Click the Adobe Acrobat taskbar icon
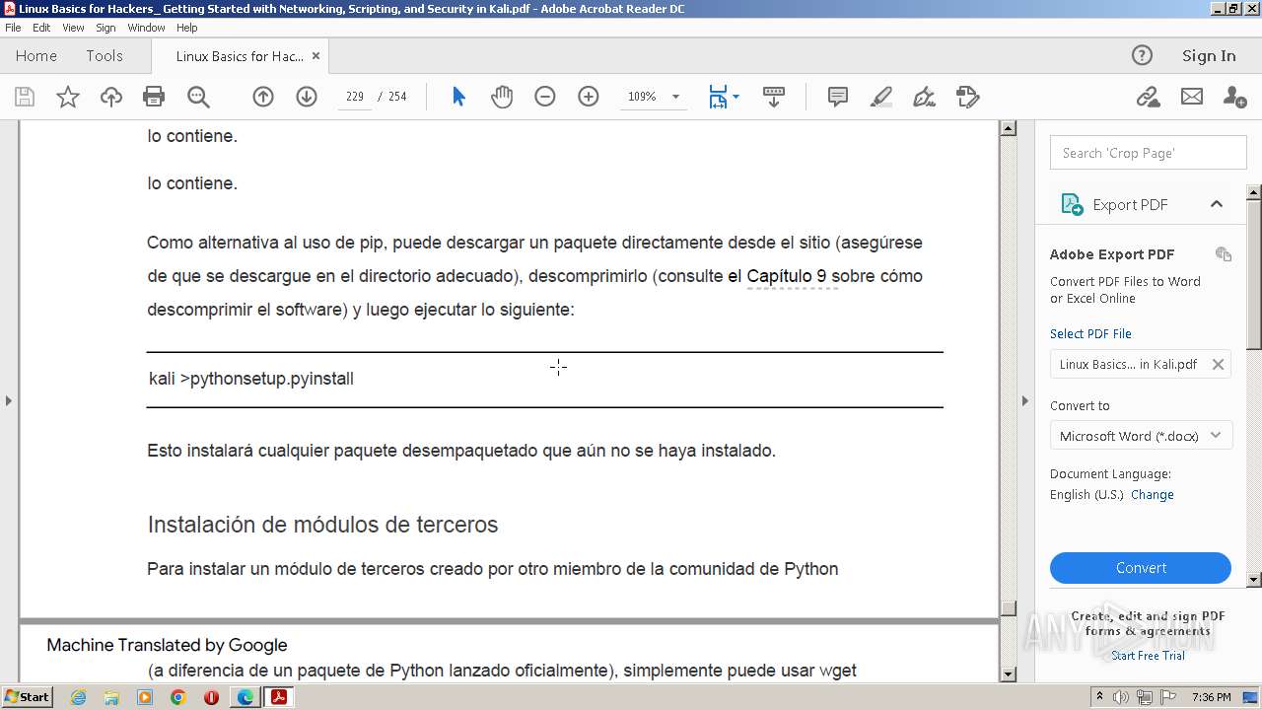 point(278,697)
